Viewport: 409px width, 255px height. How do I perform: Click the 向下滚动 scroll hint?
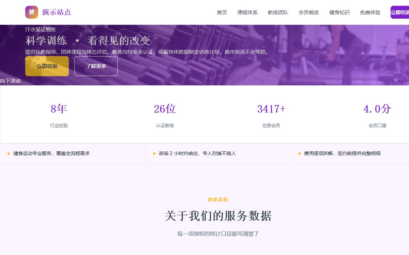[x=10, y=81]
